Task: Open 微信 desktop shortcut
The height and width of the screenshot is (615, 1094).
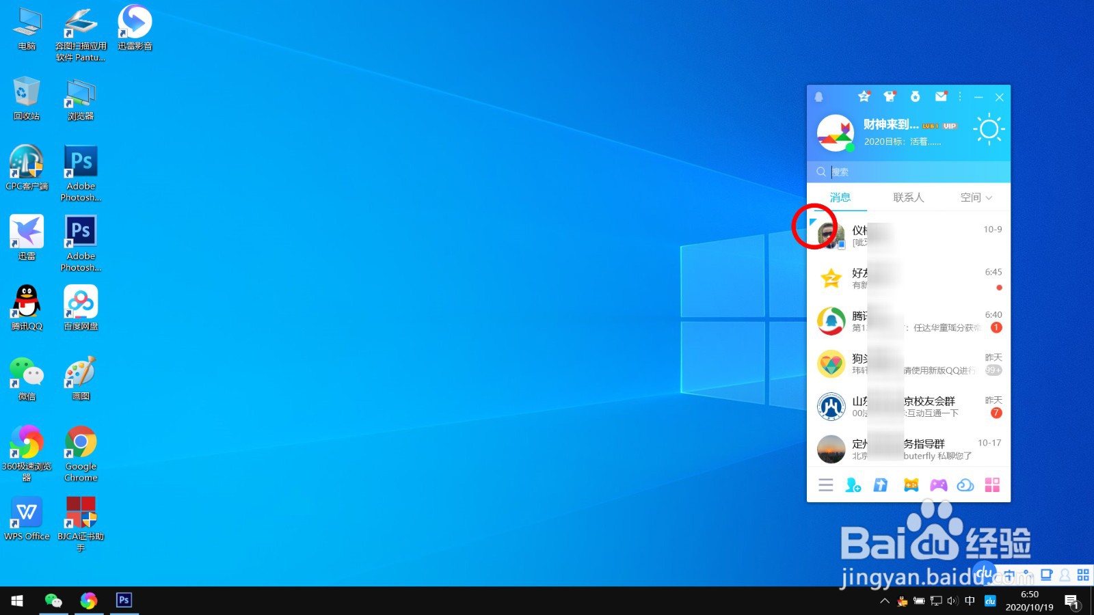Action: (x=27, y=379)
